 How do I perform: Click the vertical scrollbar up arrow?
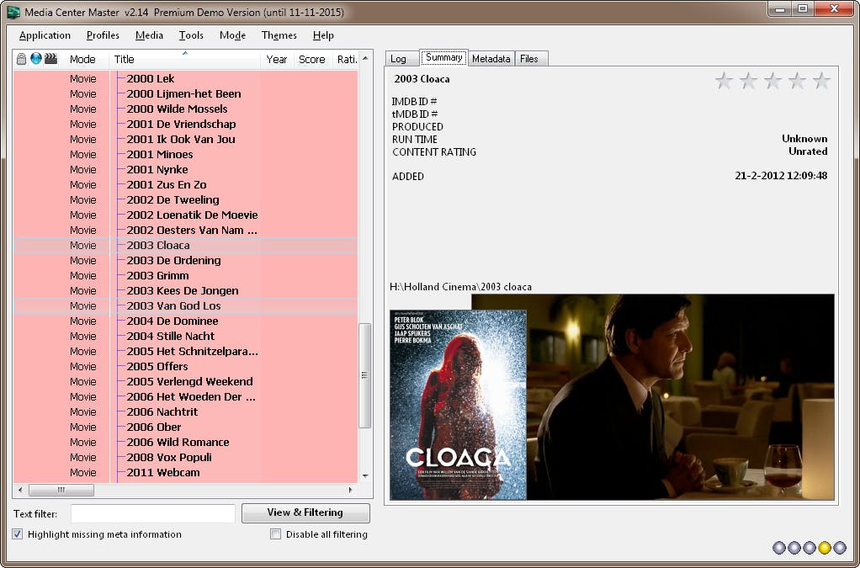pos(365,58)
